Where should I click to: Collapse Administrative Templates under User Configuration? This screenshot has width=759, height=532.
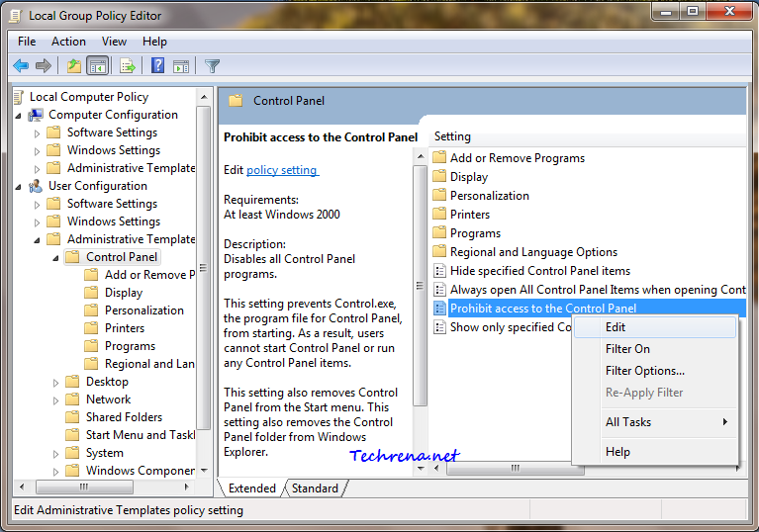tap(38, 240)
